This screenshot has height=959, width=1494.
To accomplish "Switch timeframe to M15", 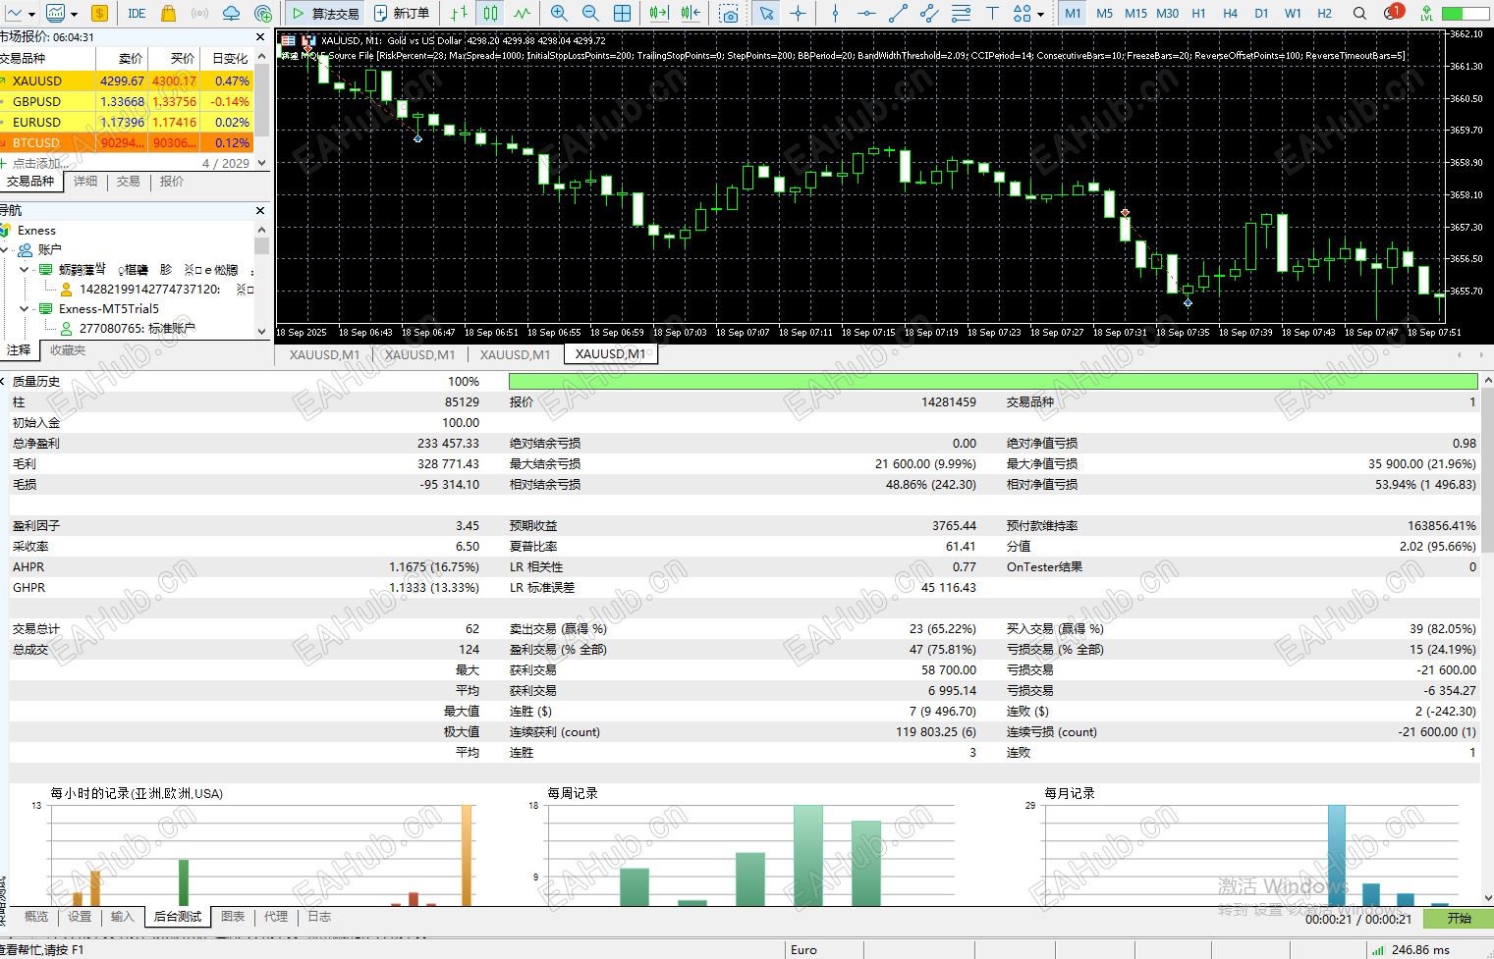I will (x=1135, y=14).
